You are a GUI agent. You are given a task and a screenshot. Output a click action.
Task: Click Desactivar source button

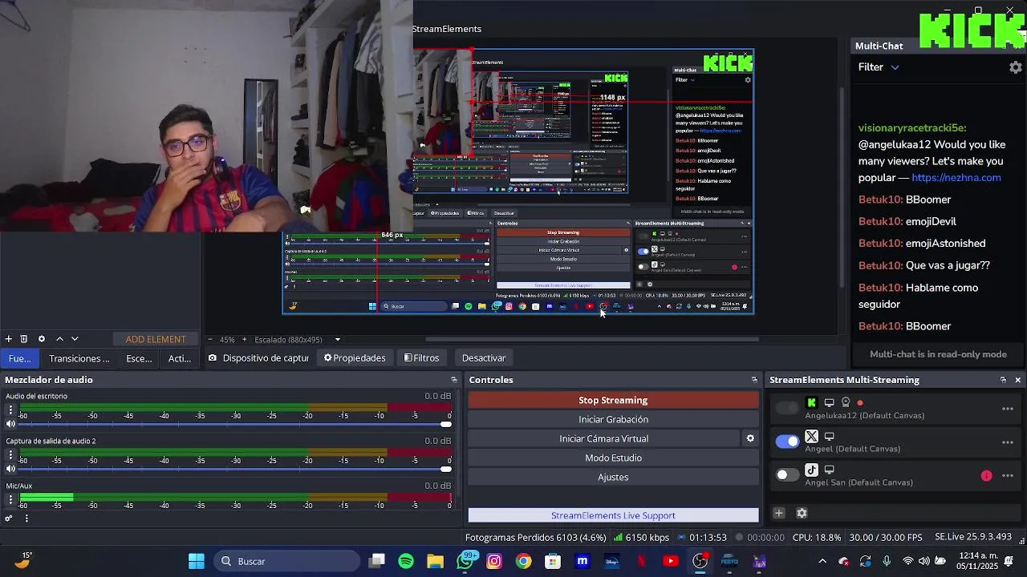pos(484,358)
